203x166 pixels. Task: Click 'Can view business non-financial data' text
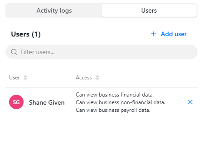pyautogui.click(x=121, y=102)
